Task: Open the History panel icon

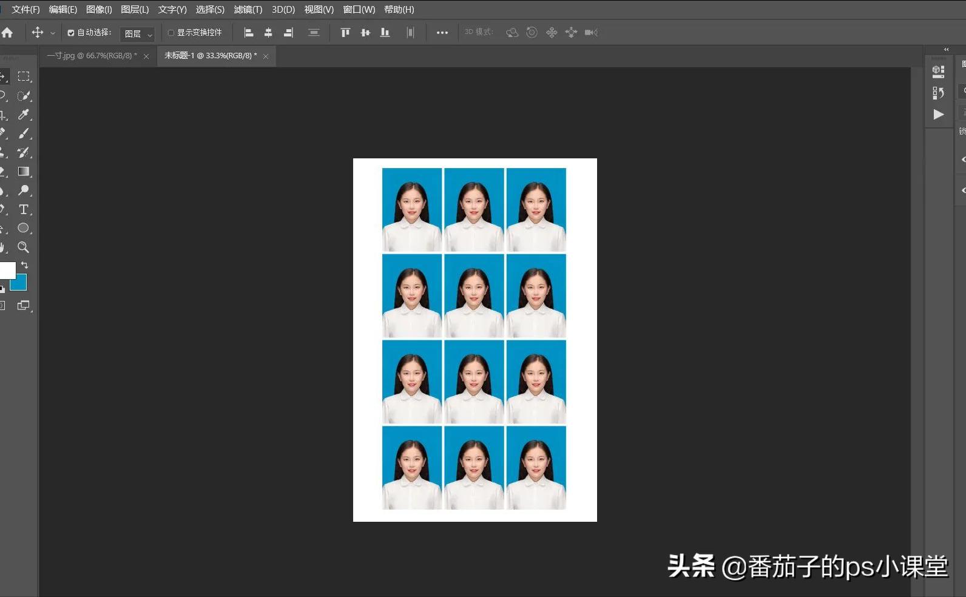Action: pos(938,93)
